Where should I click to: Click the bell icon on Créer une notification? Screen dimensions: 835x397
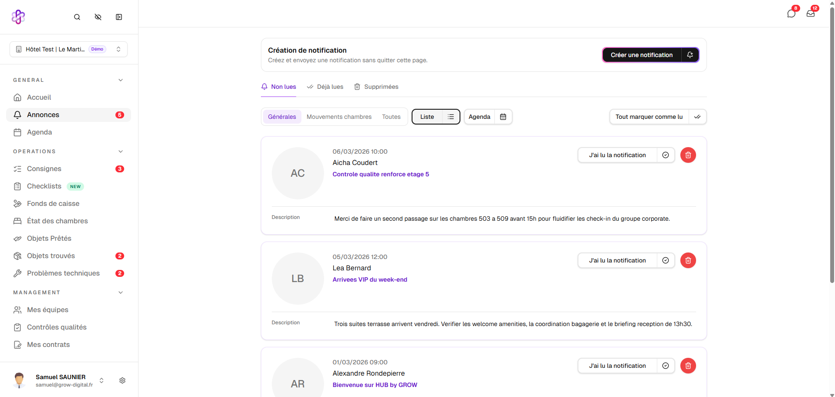690,55
